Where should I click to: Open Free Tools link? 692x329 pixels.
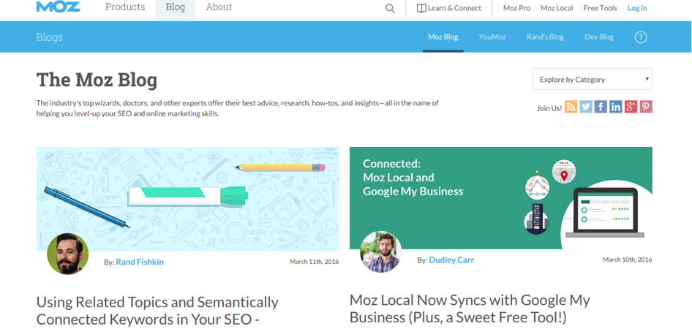point(601,8)
